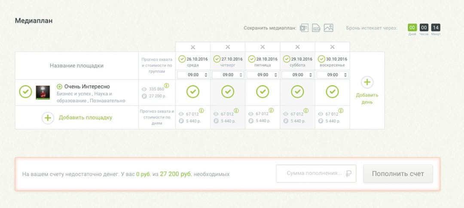464x208 pixels.
Task: Delete the 30.10.2016 Sunday column
Action: coord(332,47)
